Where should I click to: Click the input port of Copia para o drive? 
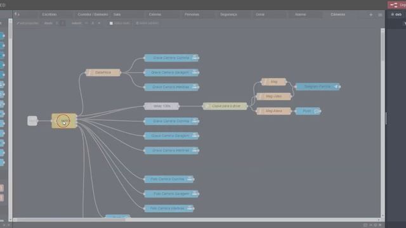pyautogui.click(x=203, y=106)
